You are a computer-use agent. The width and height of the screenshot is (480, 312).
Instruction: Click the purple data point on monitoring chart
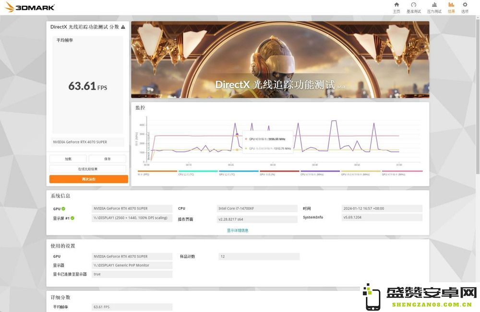pos(237,134)
